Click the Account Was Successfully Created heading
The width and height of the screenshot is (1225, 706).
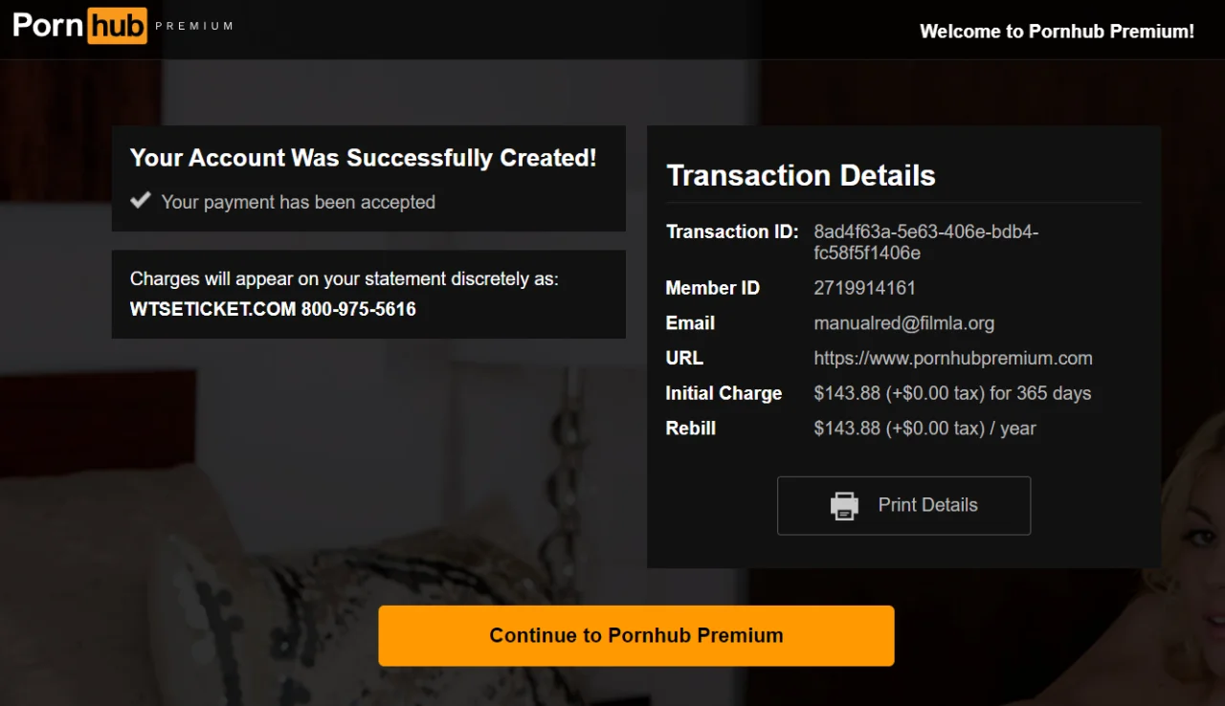pyautogui.click(x=364, y=158)
